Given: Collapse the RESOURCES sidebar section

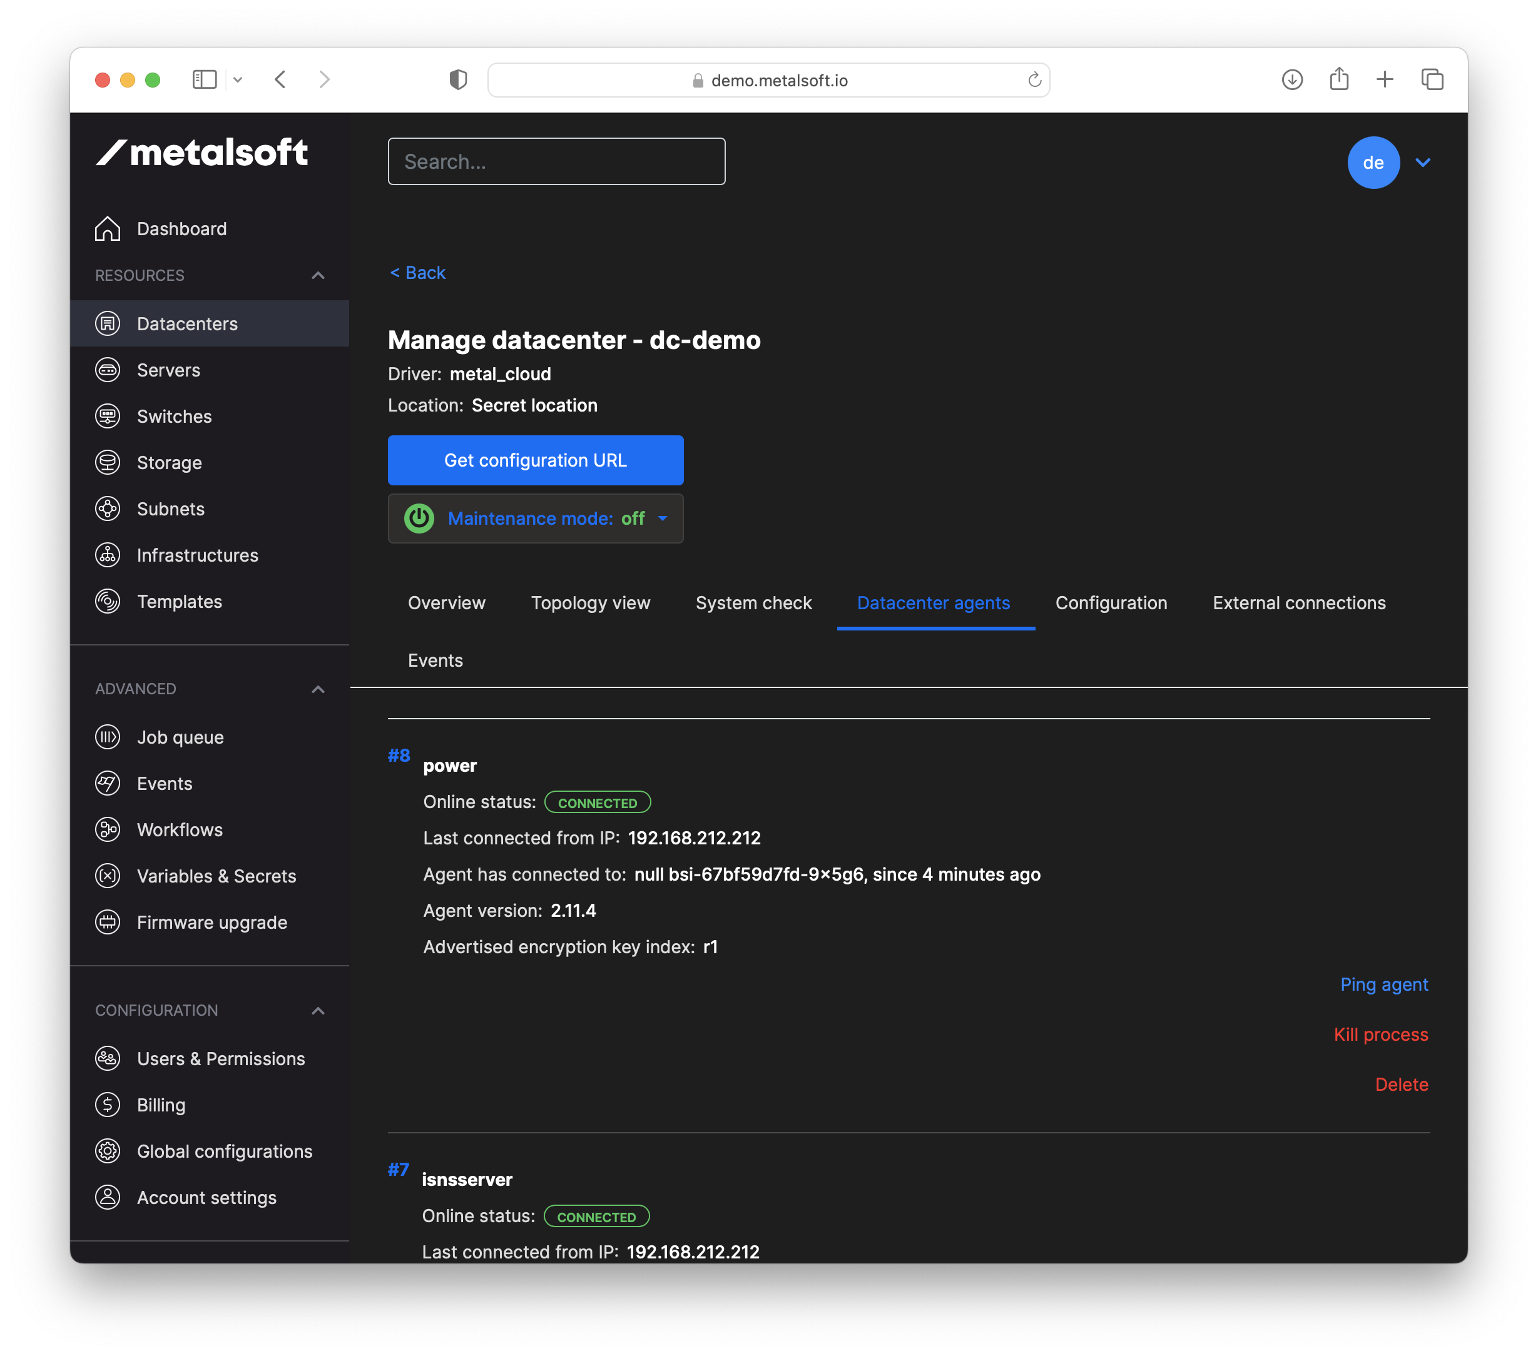Looking at the screenshot, I should [x=318, y=275].
